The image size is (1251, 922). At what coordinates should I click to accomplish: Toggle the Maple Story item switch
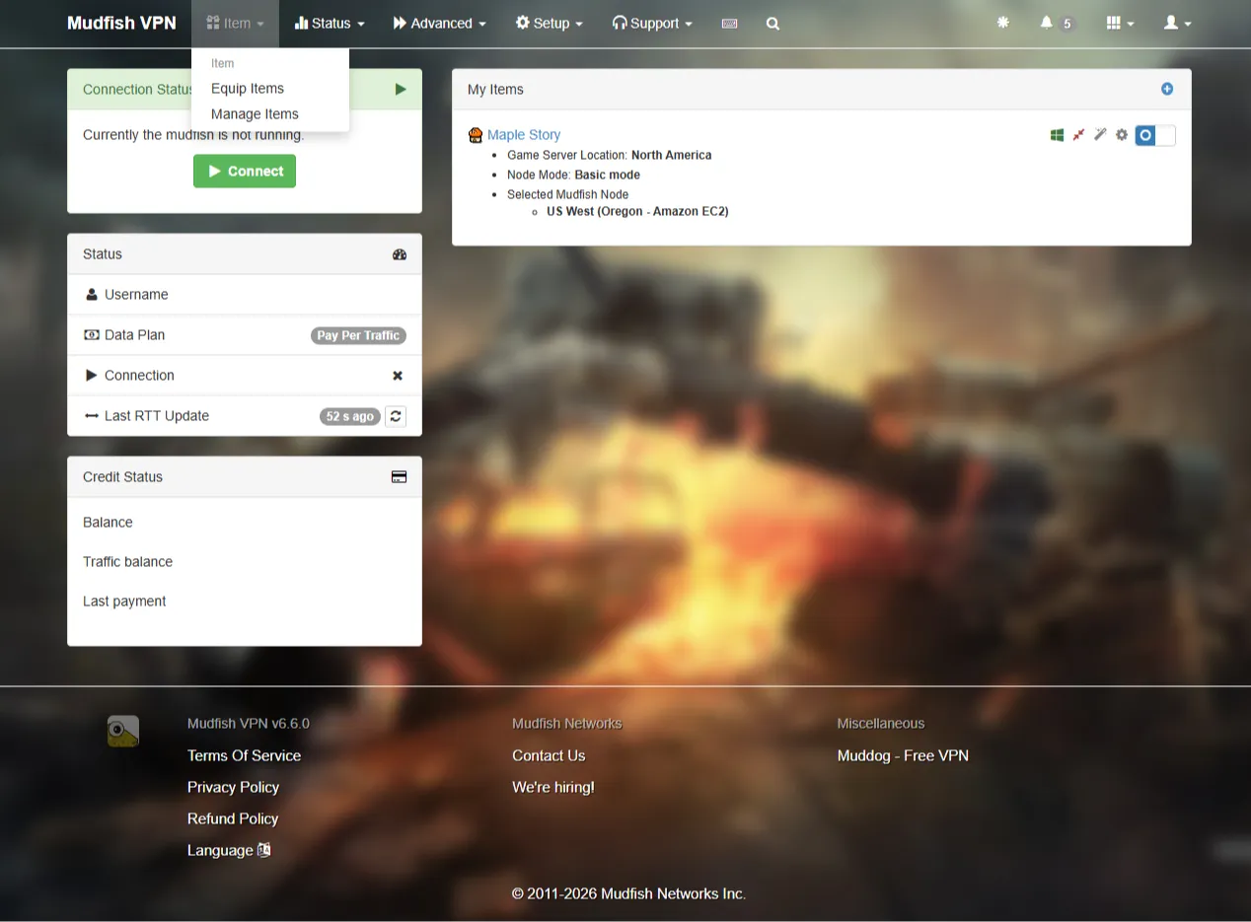[x=1155, y=135]
